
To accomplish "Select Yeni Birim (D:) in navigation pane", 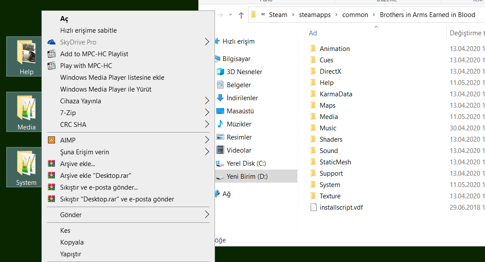I will click(256, 176).
